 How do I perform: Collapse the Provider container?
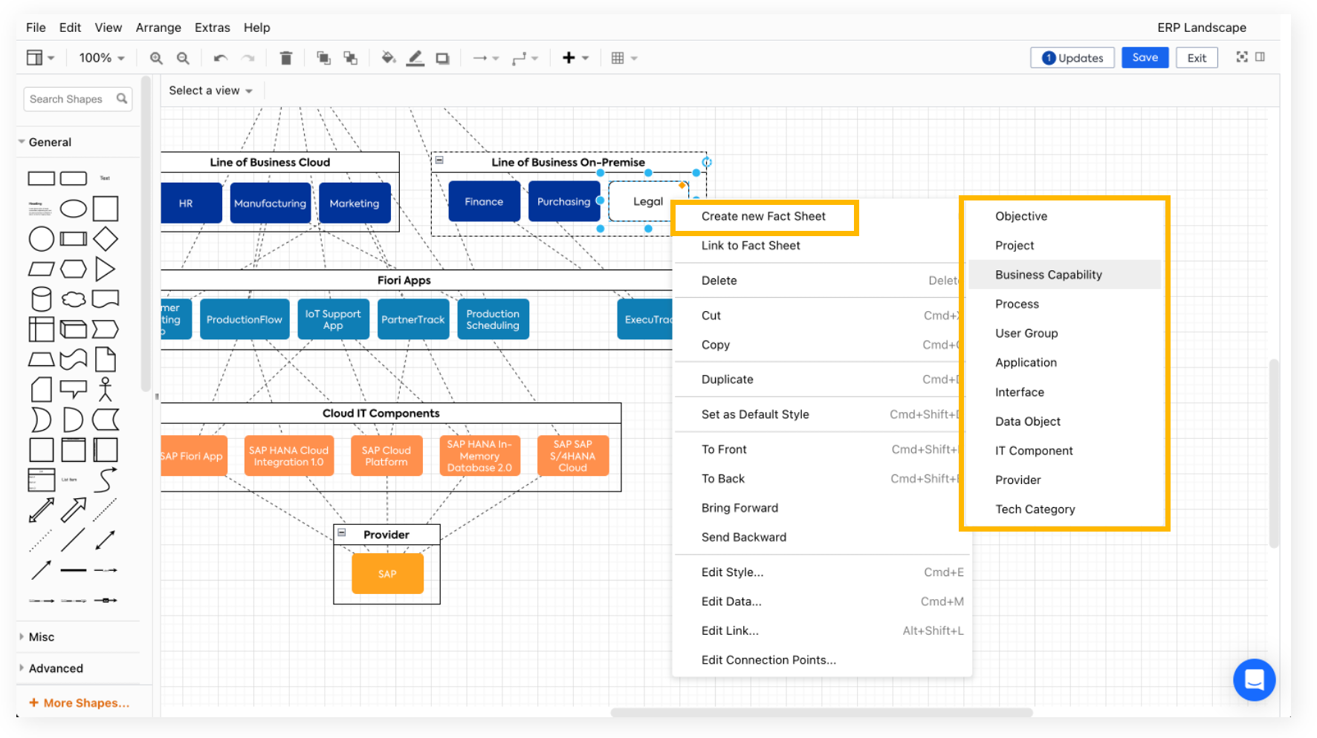pos(342,533)
